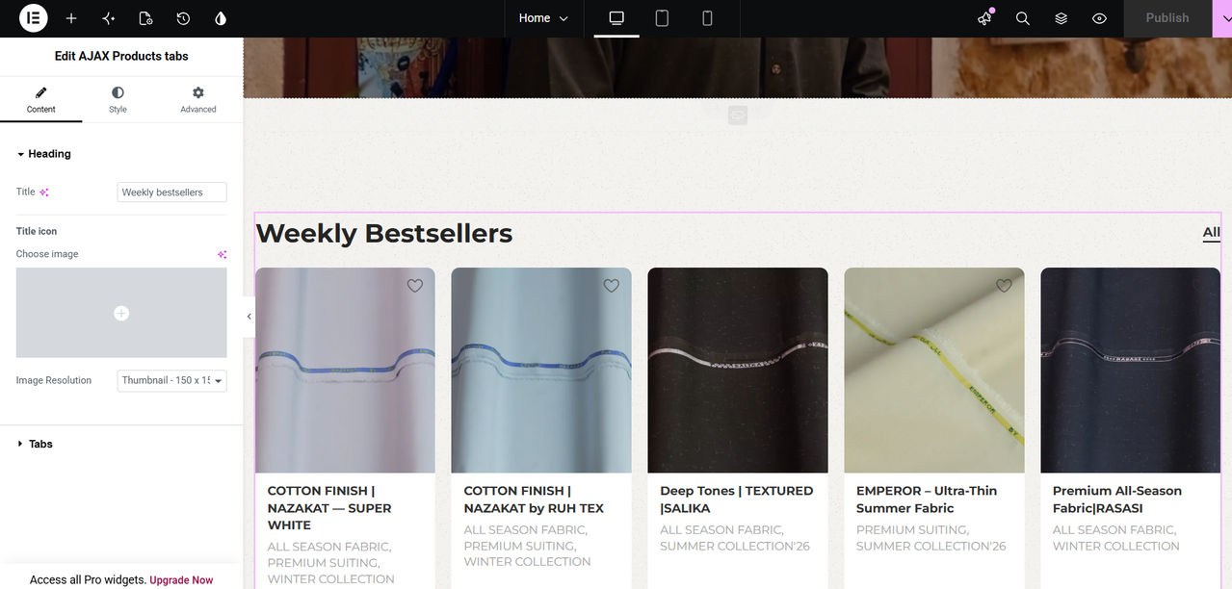Switch to tablet responsive view
1232x589 pixels.
tap(662, 18)
